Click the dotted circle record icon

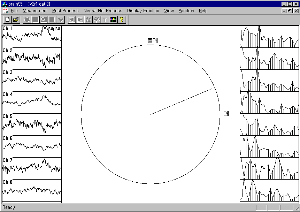pyautogui.click(x=27, y=20)
